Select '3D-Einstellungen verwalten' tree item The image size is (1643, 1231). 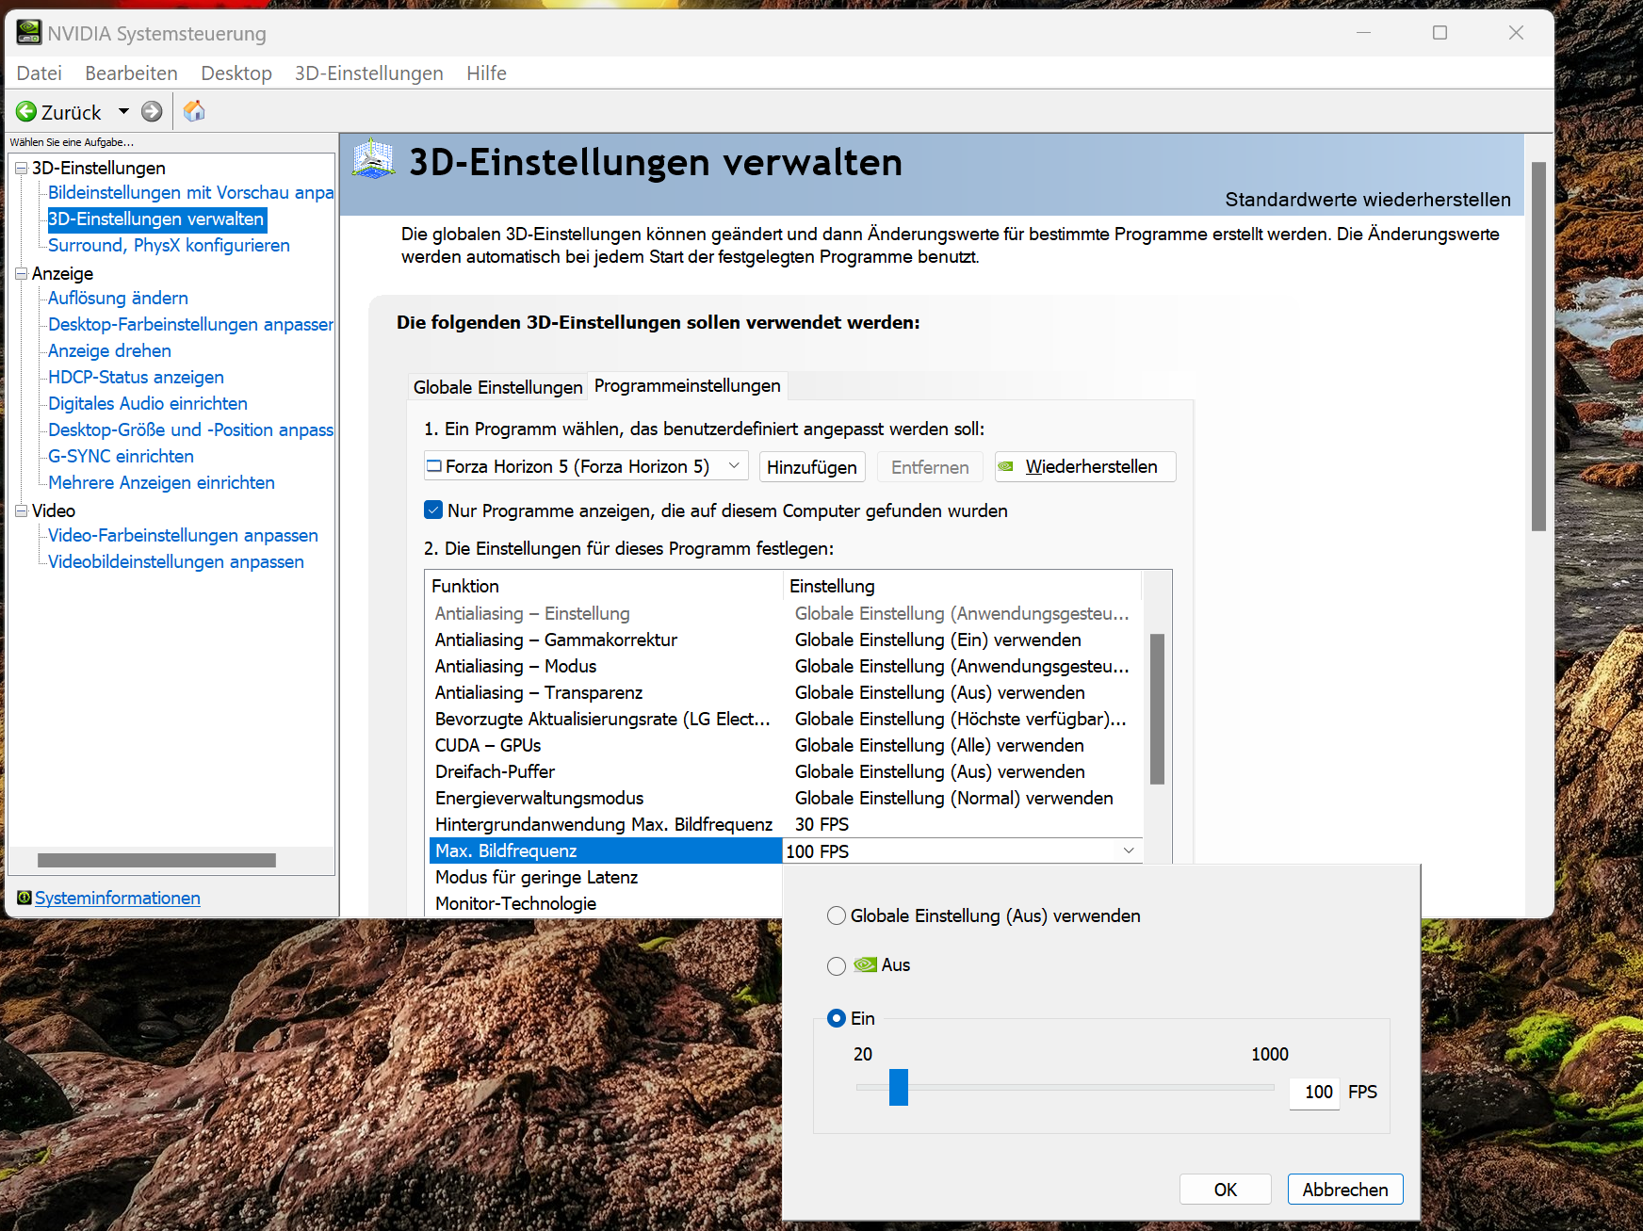[156, 219]
